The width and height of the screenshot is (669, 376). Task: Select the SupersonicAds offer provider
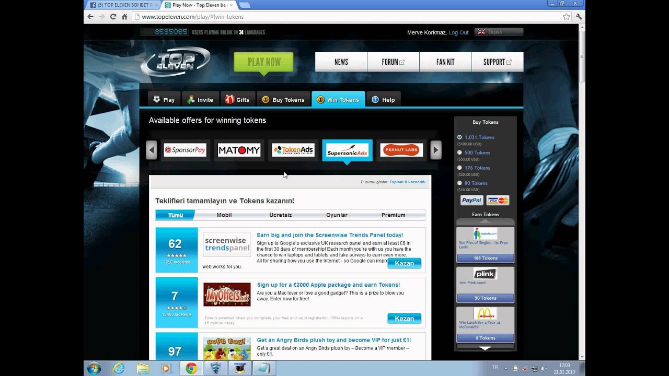click(347, 150)
